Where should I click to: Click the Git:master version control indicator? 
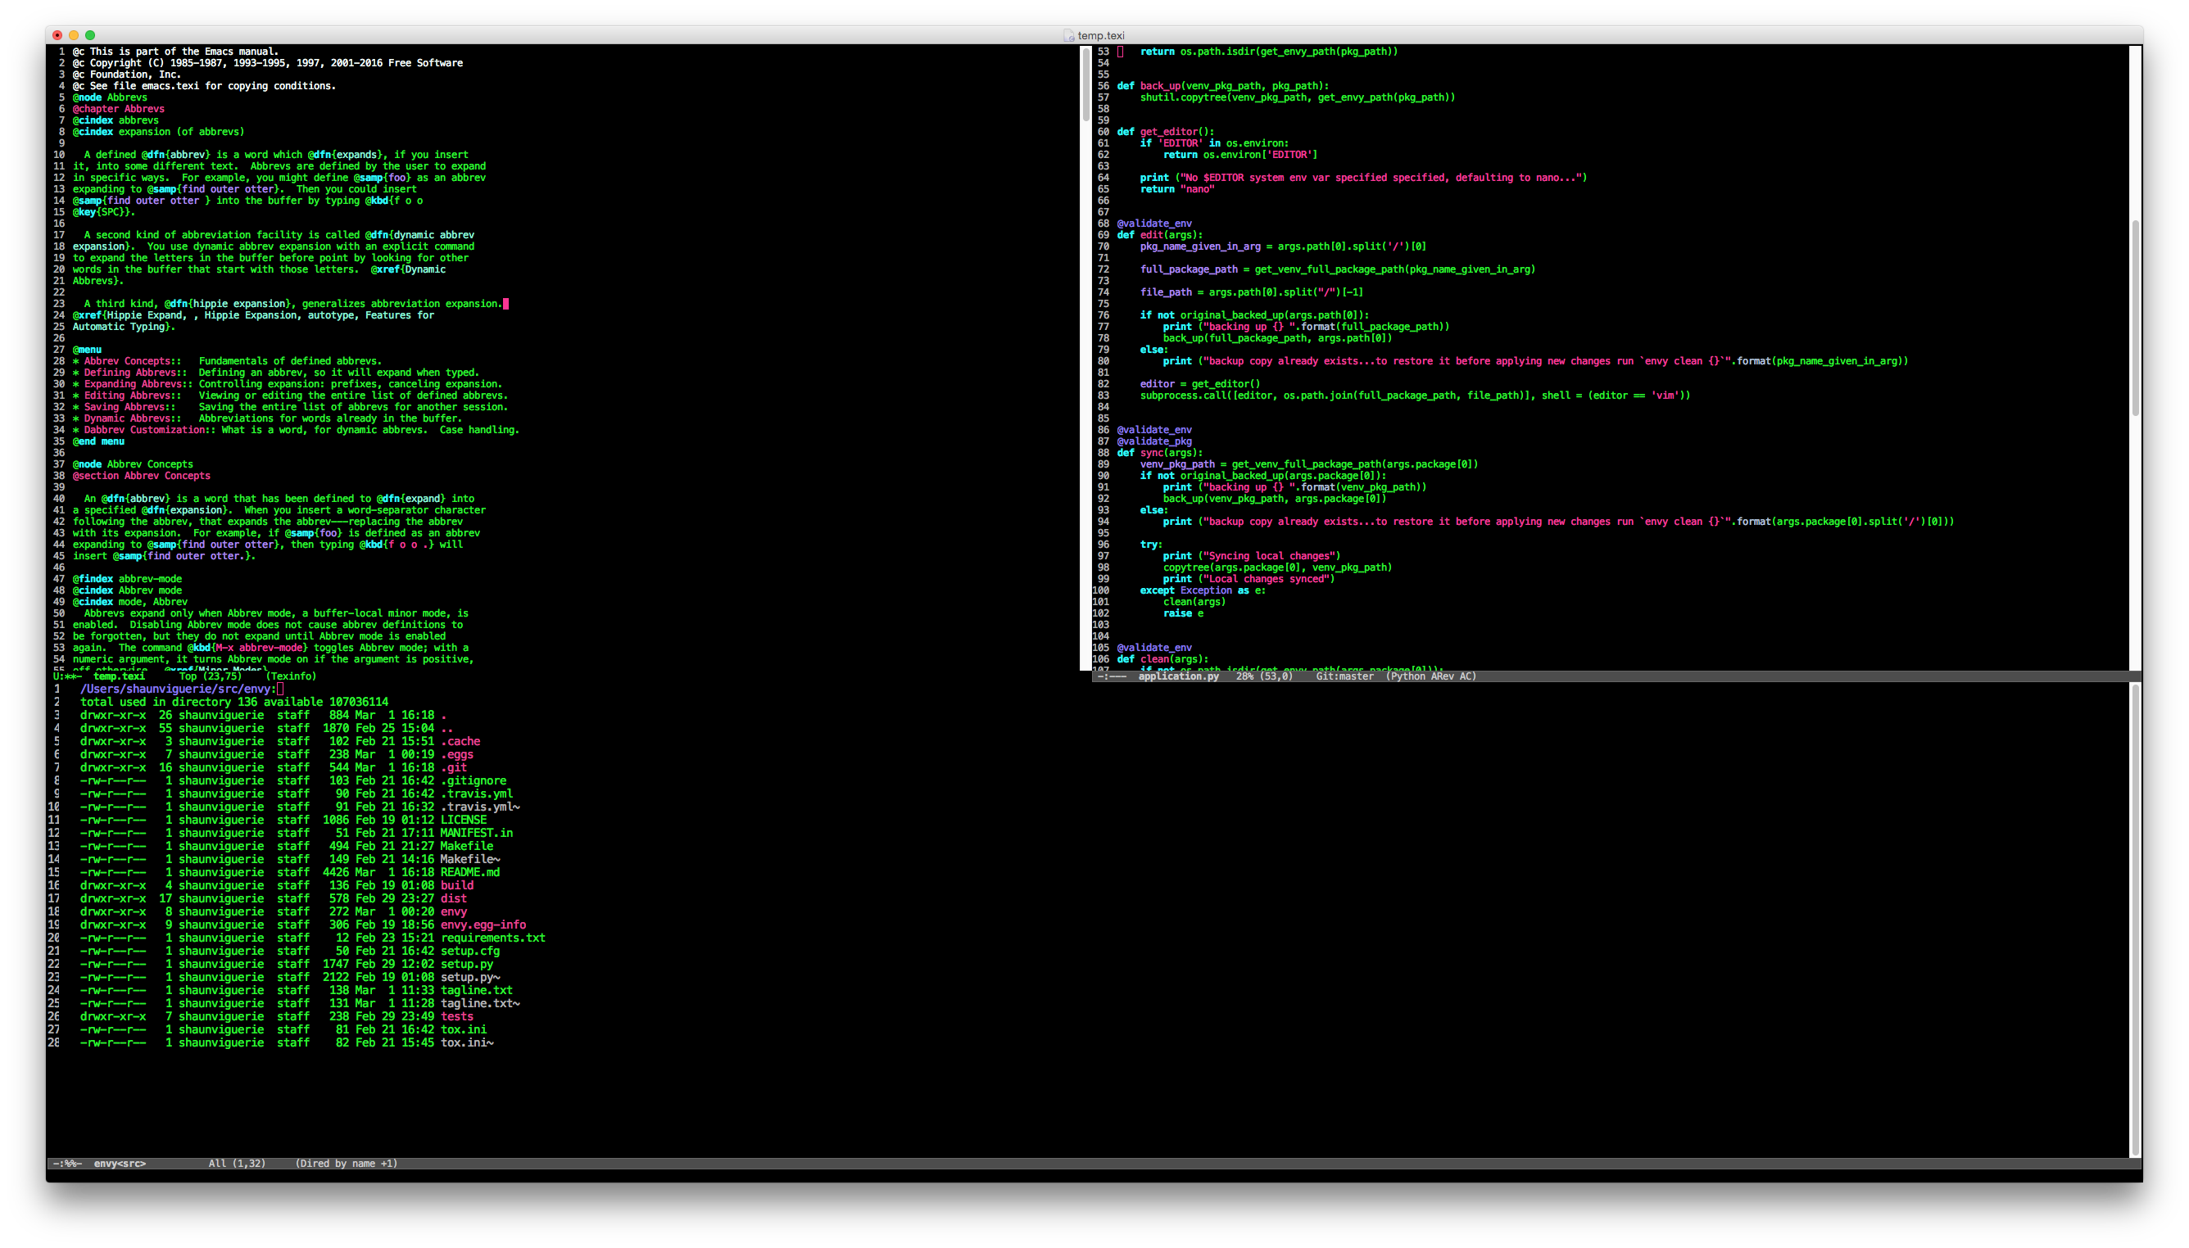pyautogui.click(x=1344, y=676)
